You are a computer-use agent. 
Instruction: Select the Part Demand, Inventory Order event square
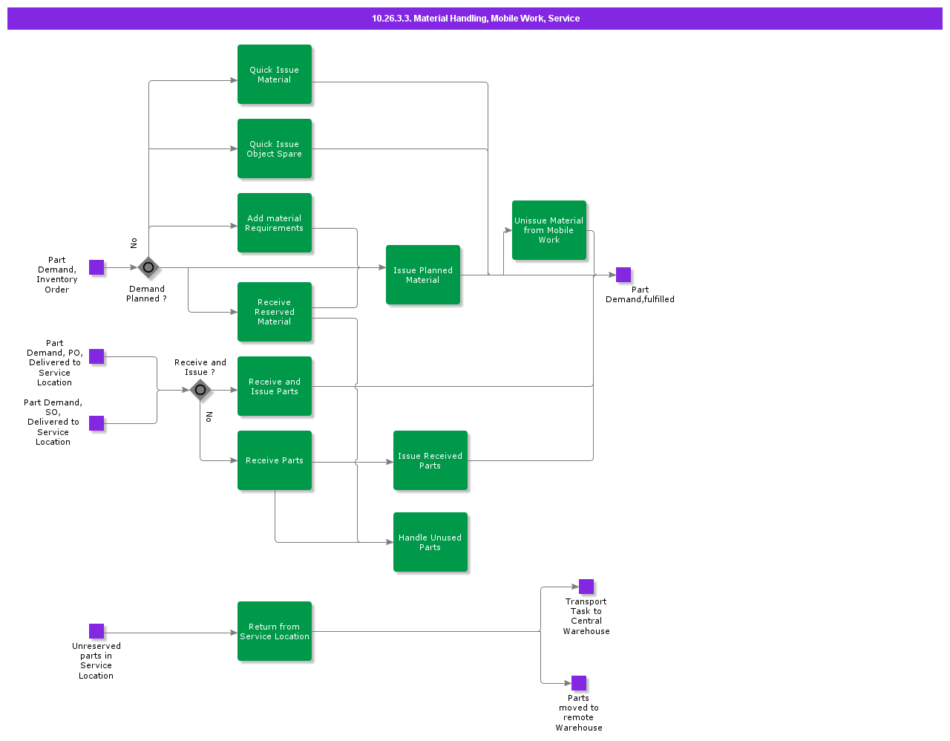tap(96, 267)
